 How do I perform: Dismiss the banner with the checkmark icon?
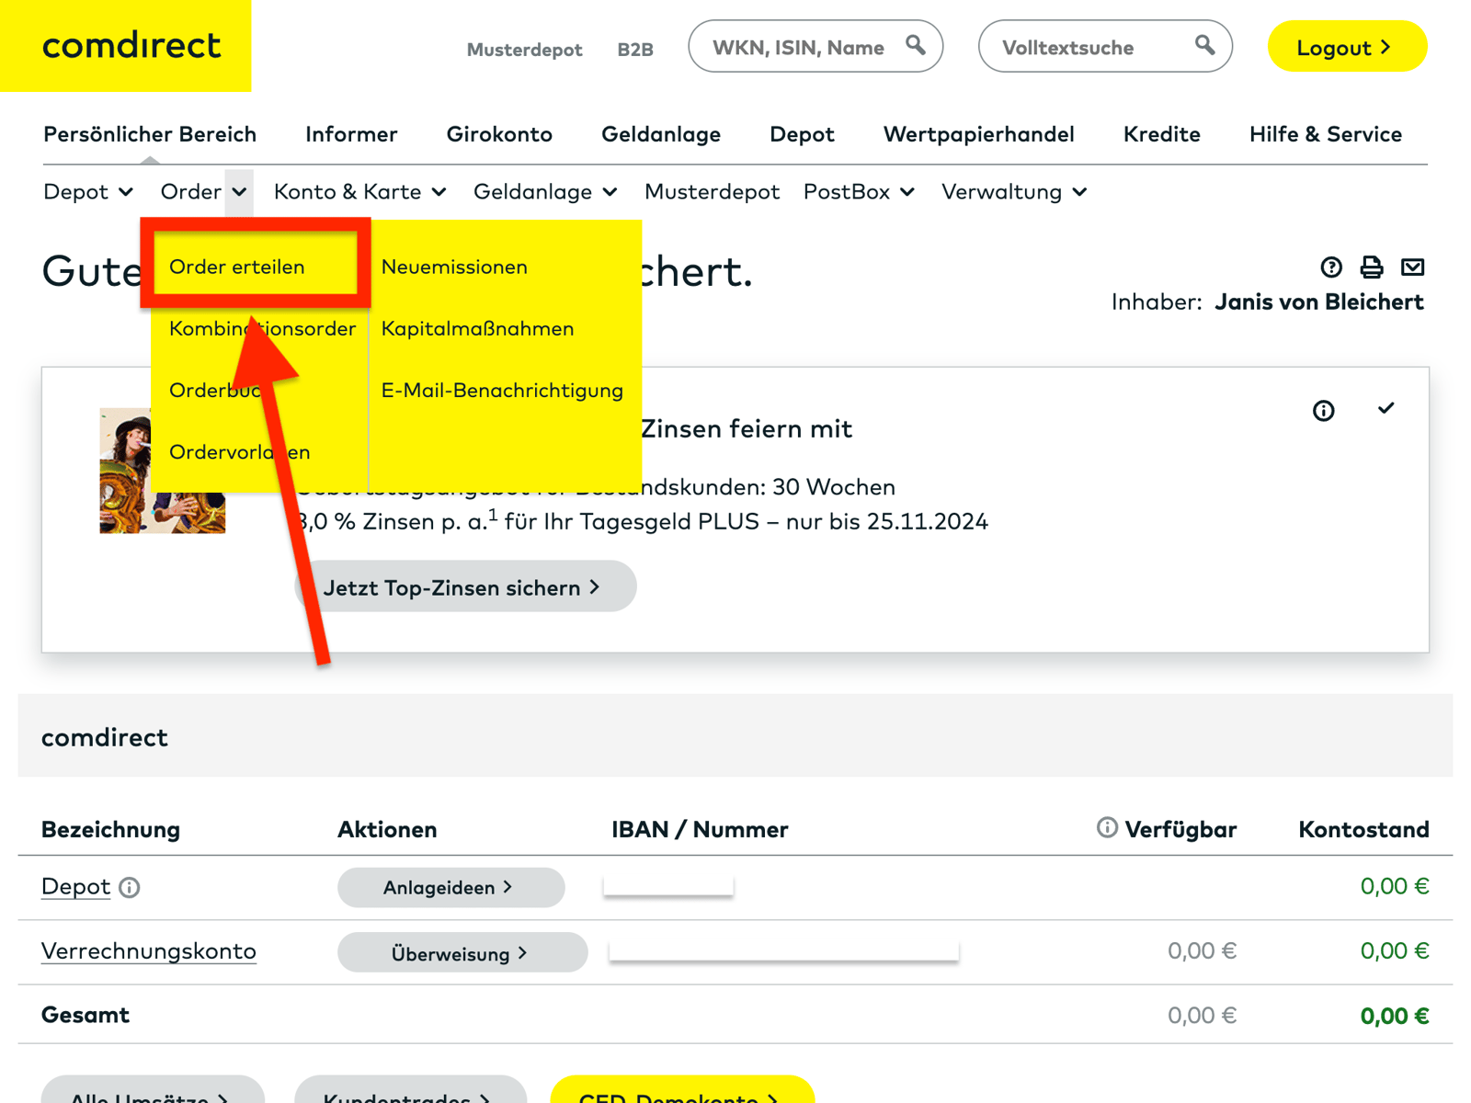[x=1386, y=409]
